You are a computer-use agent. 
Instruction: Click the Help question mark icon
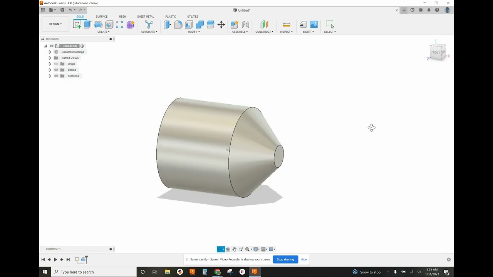coord(437,10)
